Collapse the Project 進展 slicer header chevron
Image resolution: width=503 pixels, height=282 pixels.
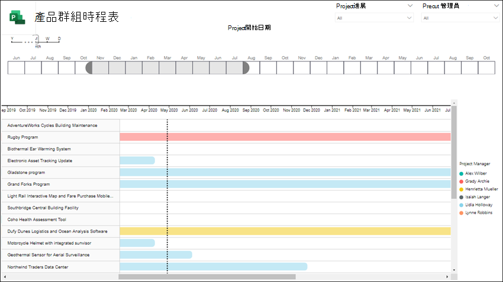tap(410, 6)
